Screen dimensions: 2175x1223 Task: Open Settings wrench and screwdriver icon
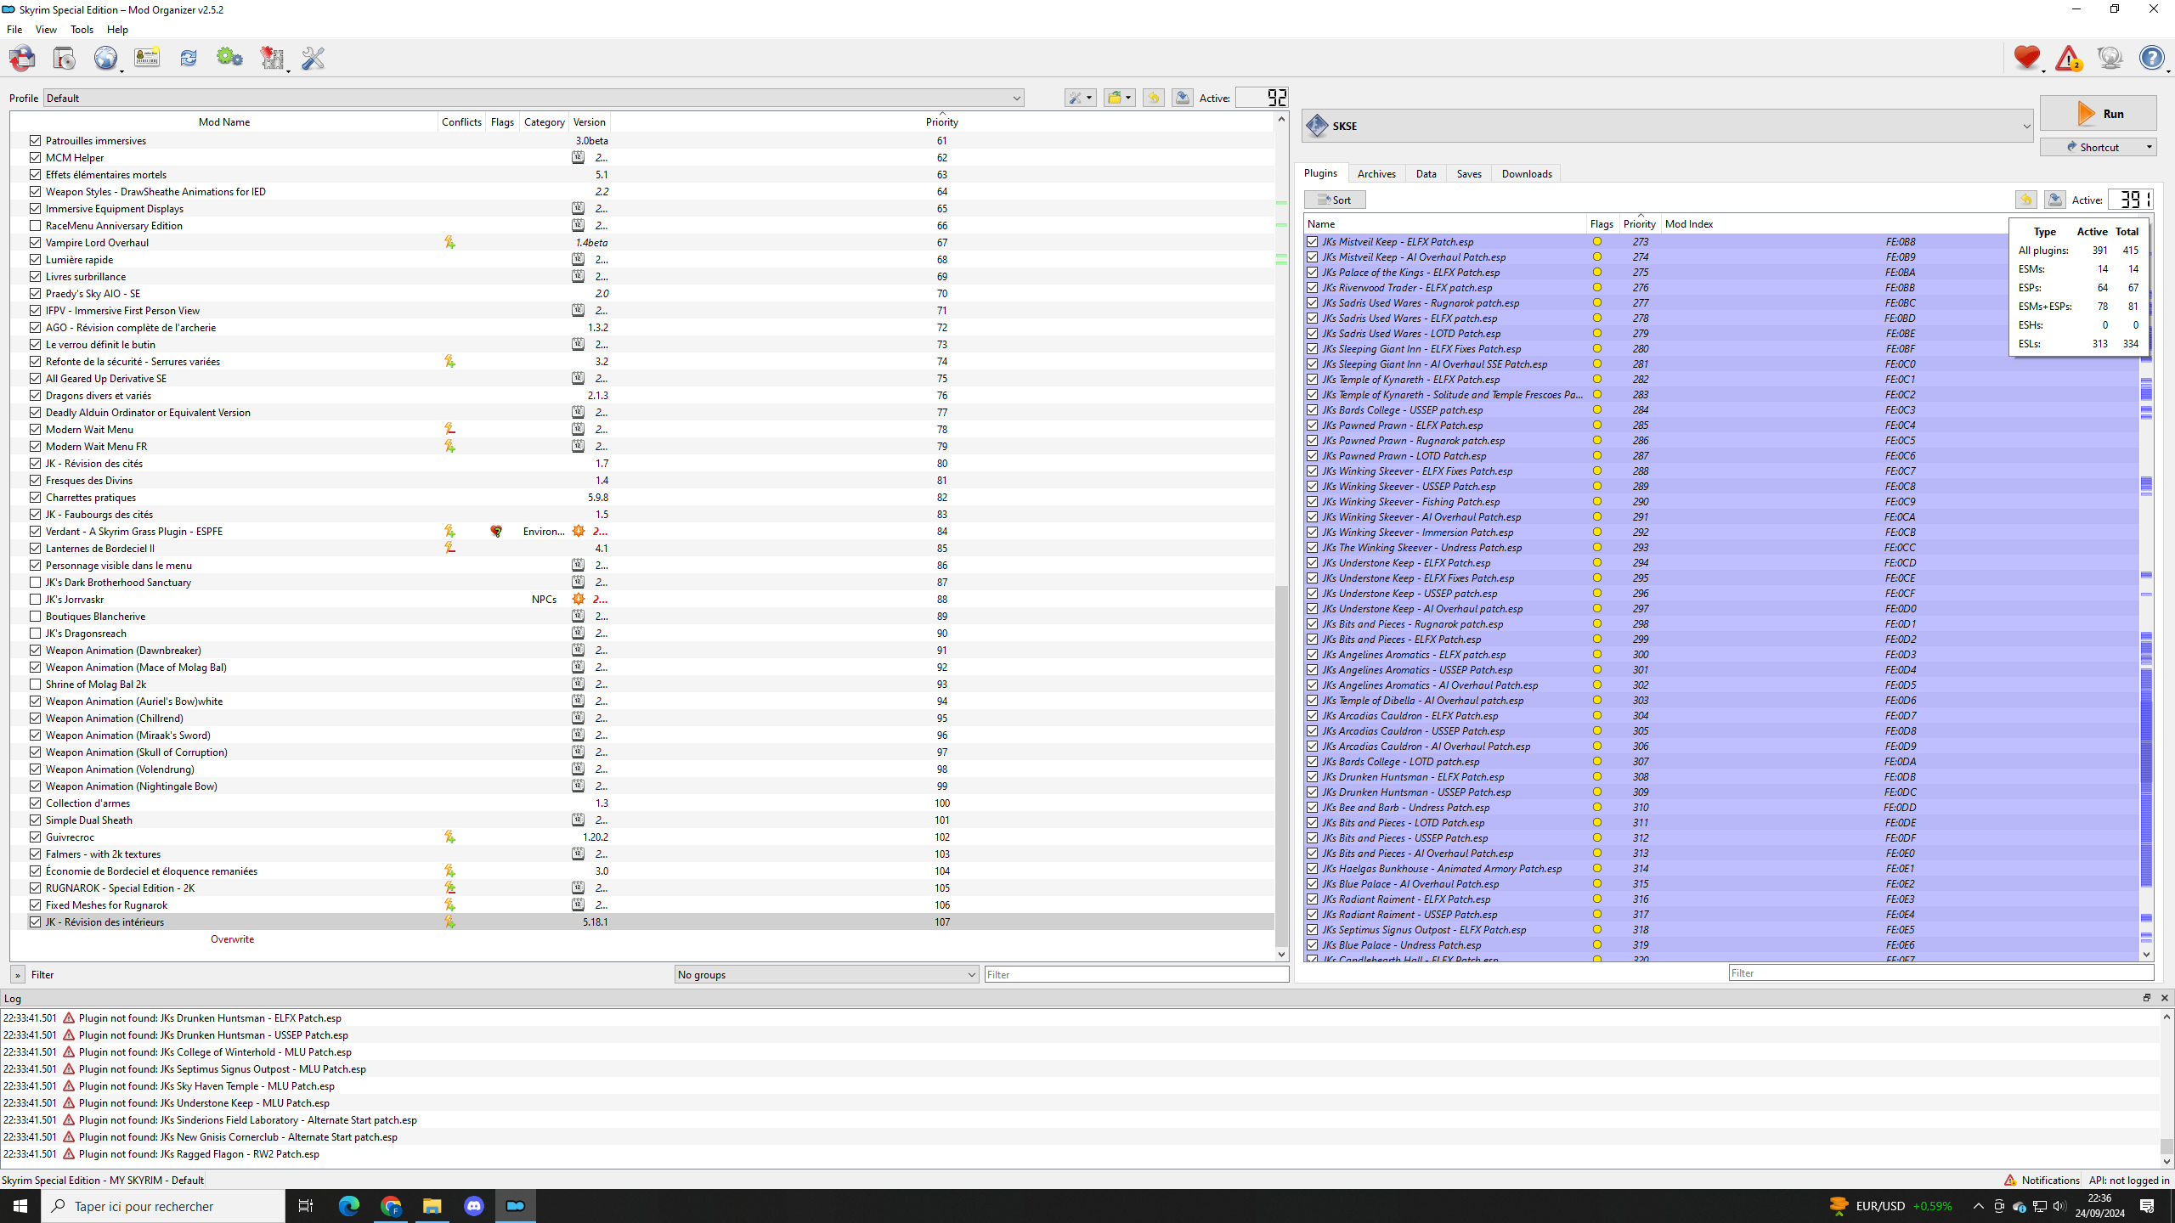(x=313, y=58)
